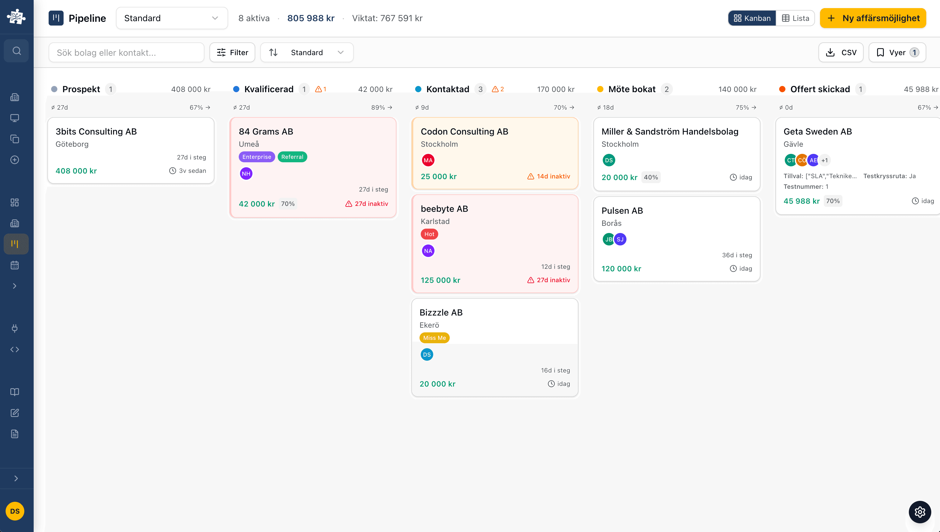This screenshot has height=532, width=940.
Task: Click the company search input field
Action: click(126, 52)
